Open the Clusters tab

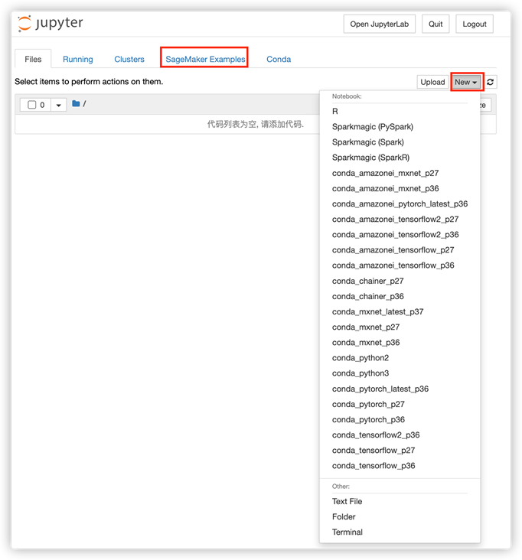[129, 59]
